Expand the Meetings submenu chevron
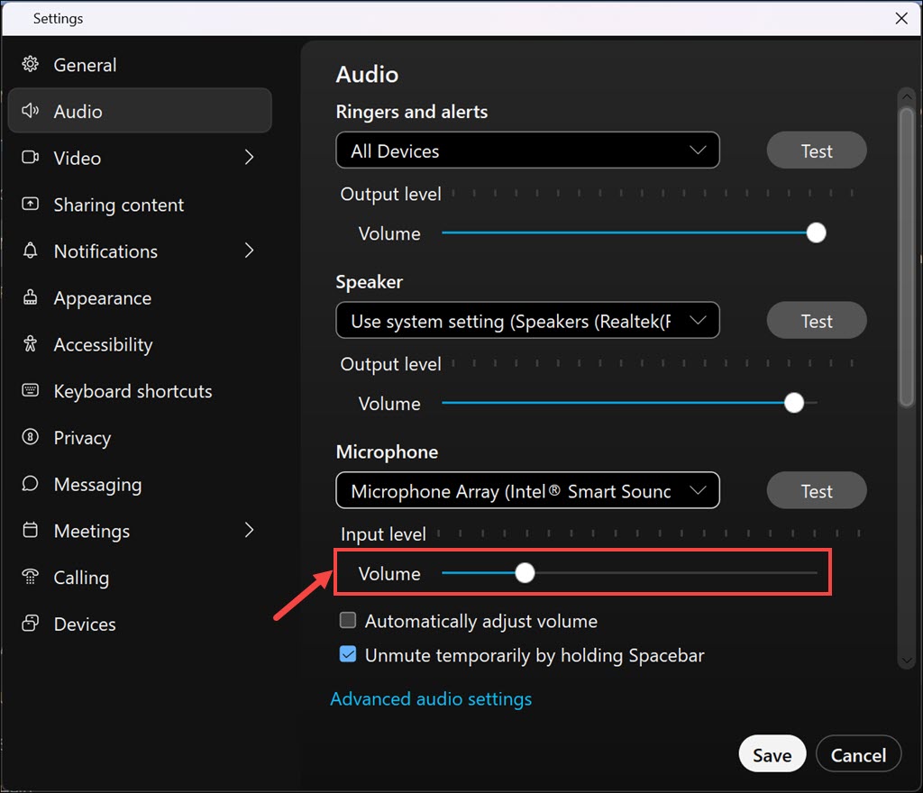The image size is (923, 793). click(250, 531)
